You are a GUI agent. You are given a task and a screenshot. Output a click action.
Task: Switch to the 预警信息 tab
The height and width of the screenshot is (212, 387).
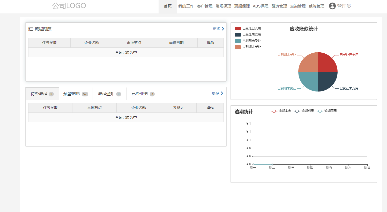pyautogui.click(x=76, y=94)
